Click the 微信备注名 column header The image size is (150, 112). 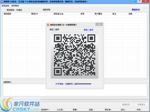[x=58, y=14]
